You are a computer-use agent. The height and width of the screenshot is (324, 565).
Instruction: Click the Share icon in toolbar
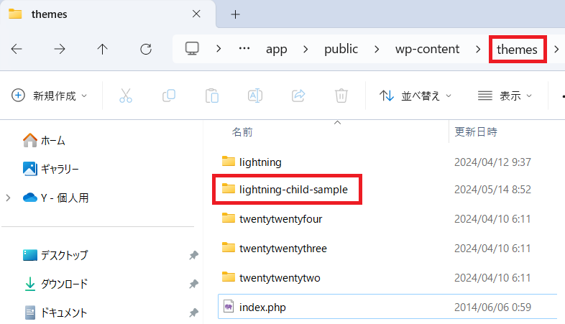(x=298, y=96)
